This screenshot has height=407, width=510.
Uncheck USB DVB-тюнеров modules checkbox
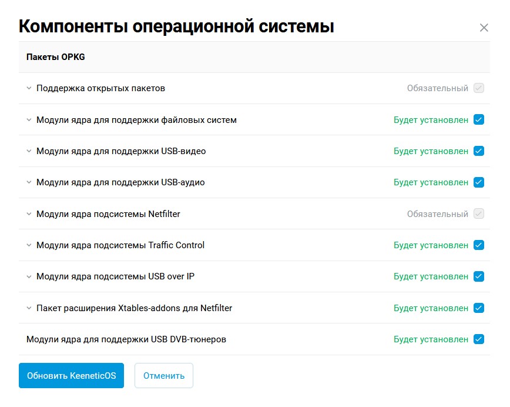[x=479, y=339]
